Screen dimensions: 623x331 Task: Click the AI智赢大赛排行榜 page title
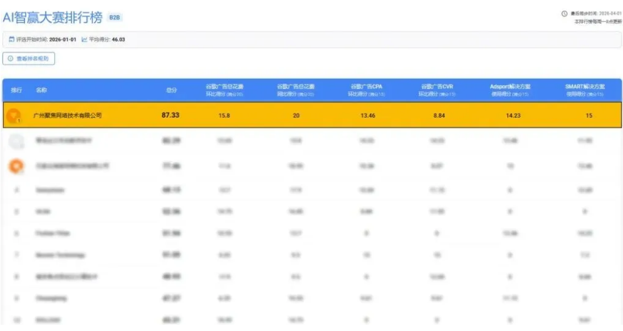tap(53, 18)
